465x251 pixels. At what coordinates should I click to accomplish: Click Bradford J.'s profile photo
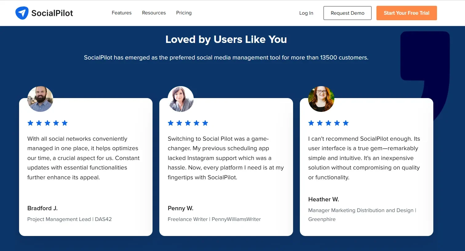pyautogui.click(x=40, y=99)
